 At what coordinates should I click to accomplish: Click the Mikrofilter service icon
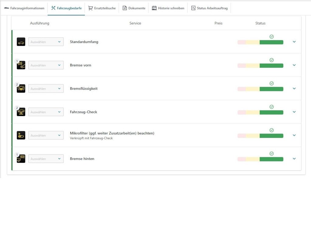click(x=21, y=135)
